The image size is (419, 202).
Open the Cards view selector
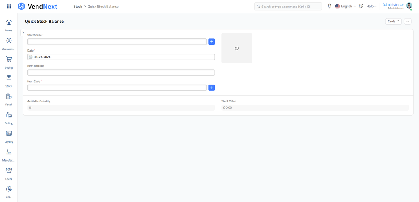(393, 21)
